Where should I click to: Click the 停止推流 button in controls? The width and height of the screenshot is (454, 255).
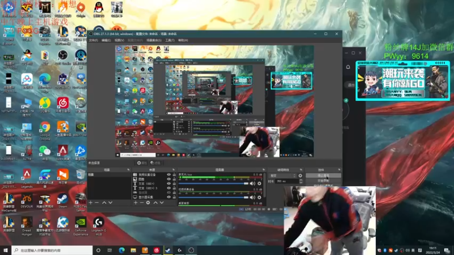(x=323, y=175)
